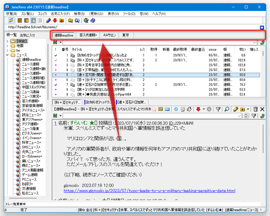This screenshot has height=216, width=270.
Task: Click the green up-arrow icon beside the thread filter
Action: click(x=262, y=116)
